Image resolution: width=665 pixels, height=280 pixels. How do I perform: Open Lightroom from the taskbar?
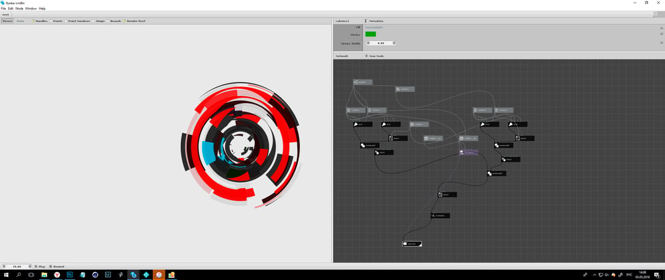pyautogui.click(x=108, y=275)
